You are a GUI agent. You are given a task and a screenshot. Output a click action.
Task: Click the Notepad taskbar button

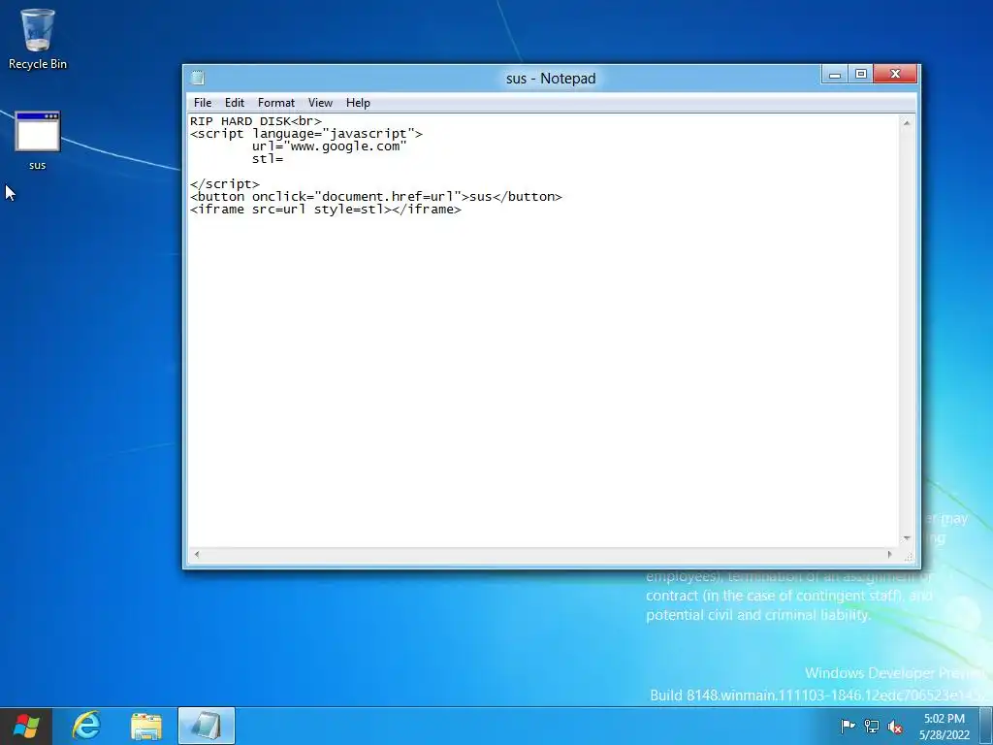tap(207, 726)
